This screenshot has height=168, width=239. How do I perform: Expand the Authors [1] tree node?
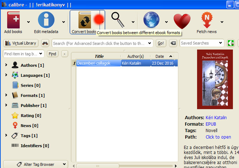point(6,65)
